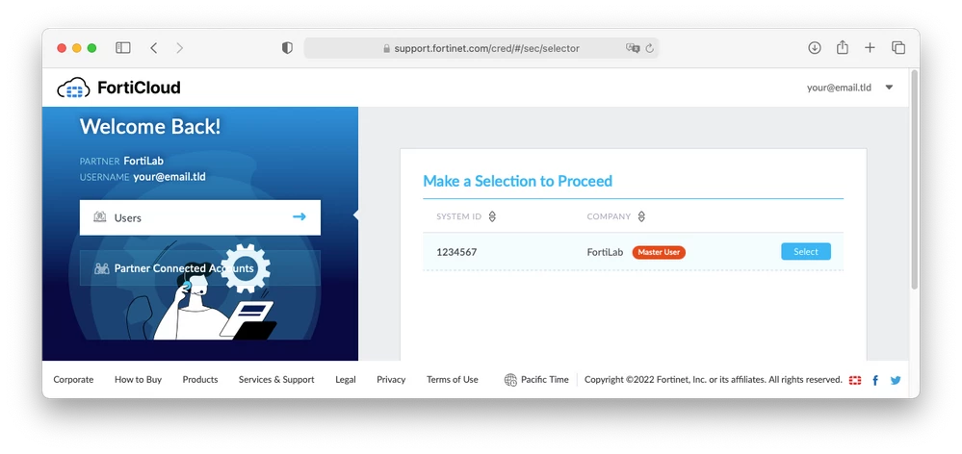Click the page vertical scrollbar
The height and width of the screenshot is (454, 962).
[x=914, y=181]
